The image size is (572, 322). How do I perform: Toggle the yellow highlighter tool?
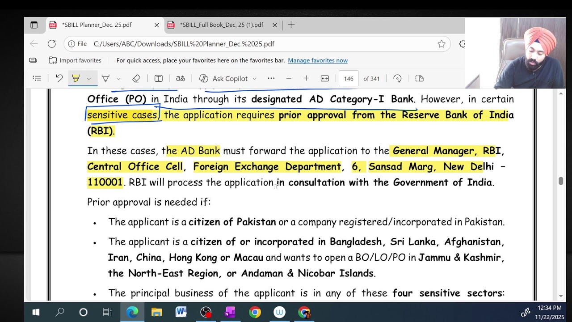click(x=76, y=79)
